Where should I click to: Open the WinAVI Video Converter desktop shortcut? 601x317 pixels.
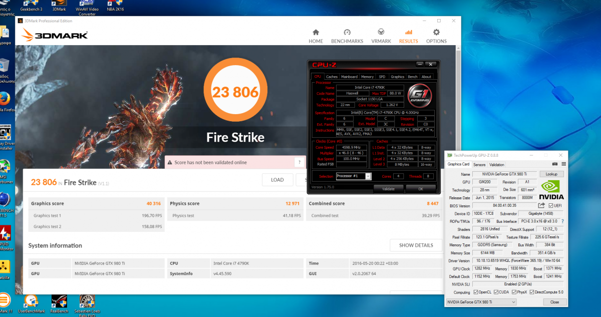87,8
